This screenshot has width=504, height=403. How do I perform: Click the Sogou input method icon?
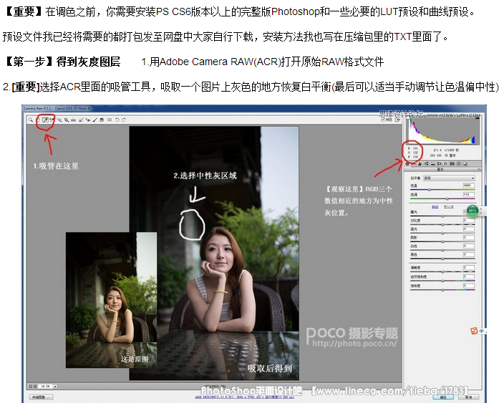[x=474, y=331]
